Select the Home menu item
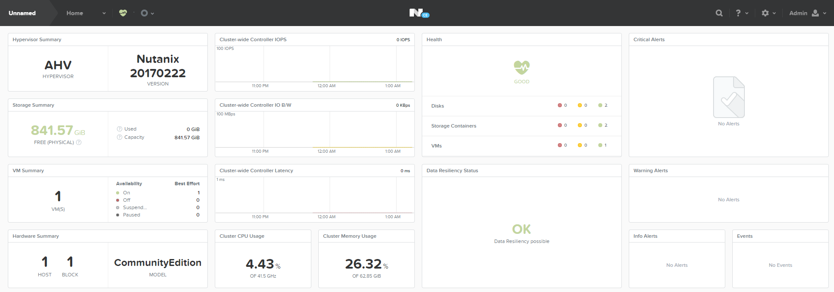This screenshot has height=292, width=834. pos(75,13)
